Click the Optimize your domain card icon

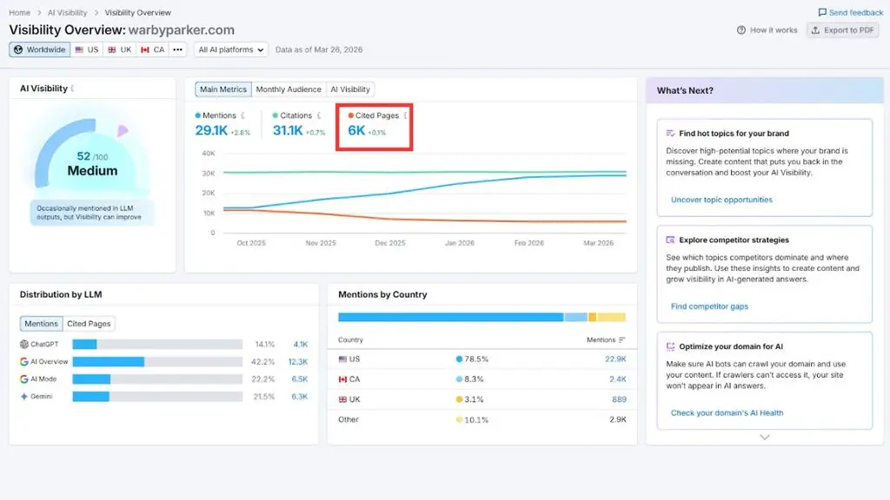pos(670,347)
